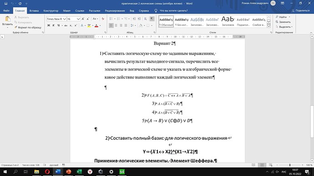Collapse the ribbon with chevron arrow
The height and width of the screenshot is (176, 314).
click(311, 32)
